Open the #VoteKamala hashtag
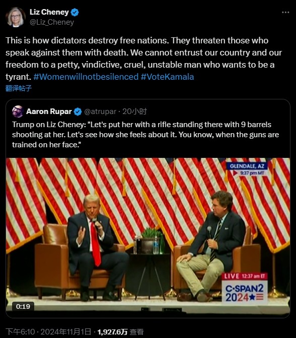This screenshot has width=296, height=338. click(x=167, y=77)
